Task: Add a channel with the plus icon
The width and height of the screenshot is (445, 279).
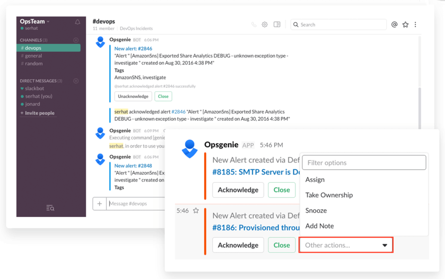Action: tap(76, 40)
